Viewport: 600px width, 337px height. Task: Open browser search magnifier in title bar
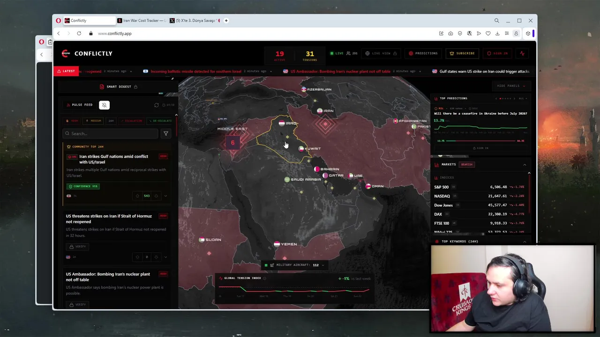click(496, 21)
